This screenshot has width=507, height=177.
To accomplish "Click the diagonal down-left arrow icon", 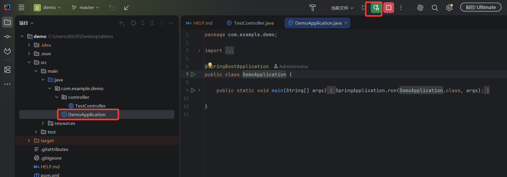I will point(126,8).
